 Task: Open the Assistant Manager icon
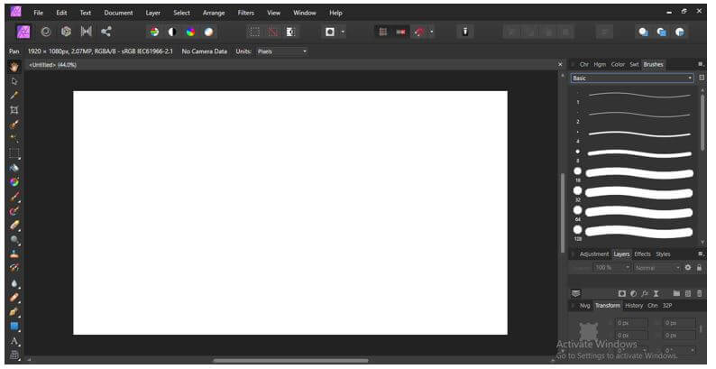[464, 32]
